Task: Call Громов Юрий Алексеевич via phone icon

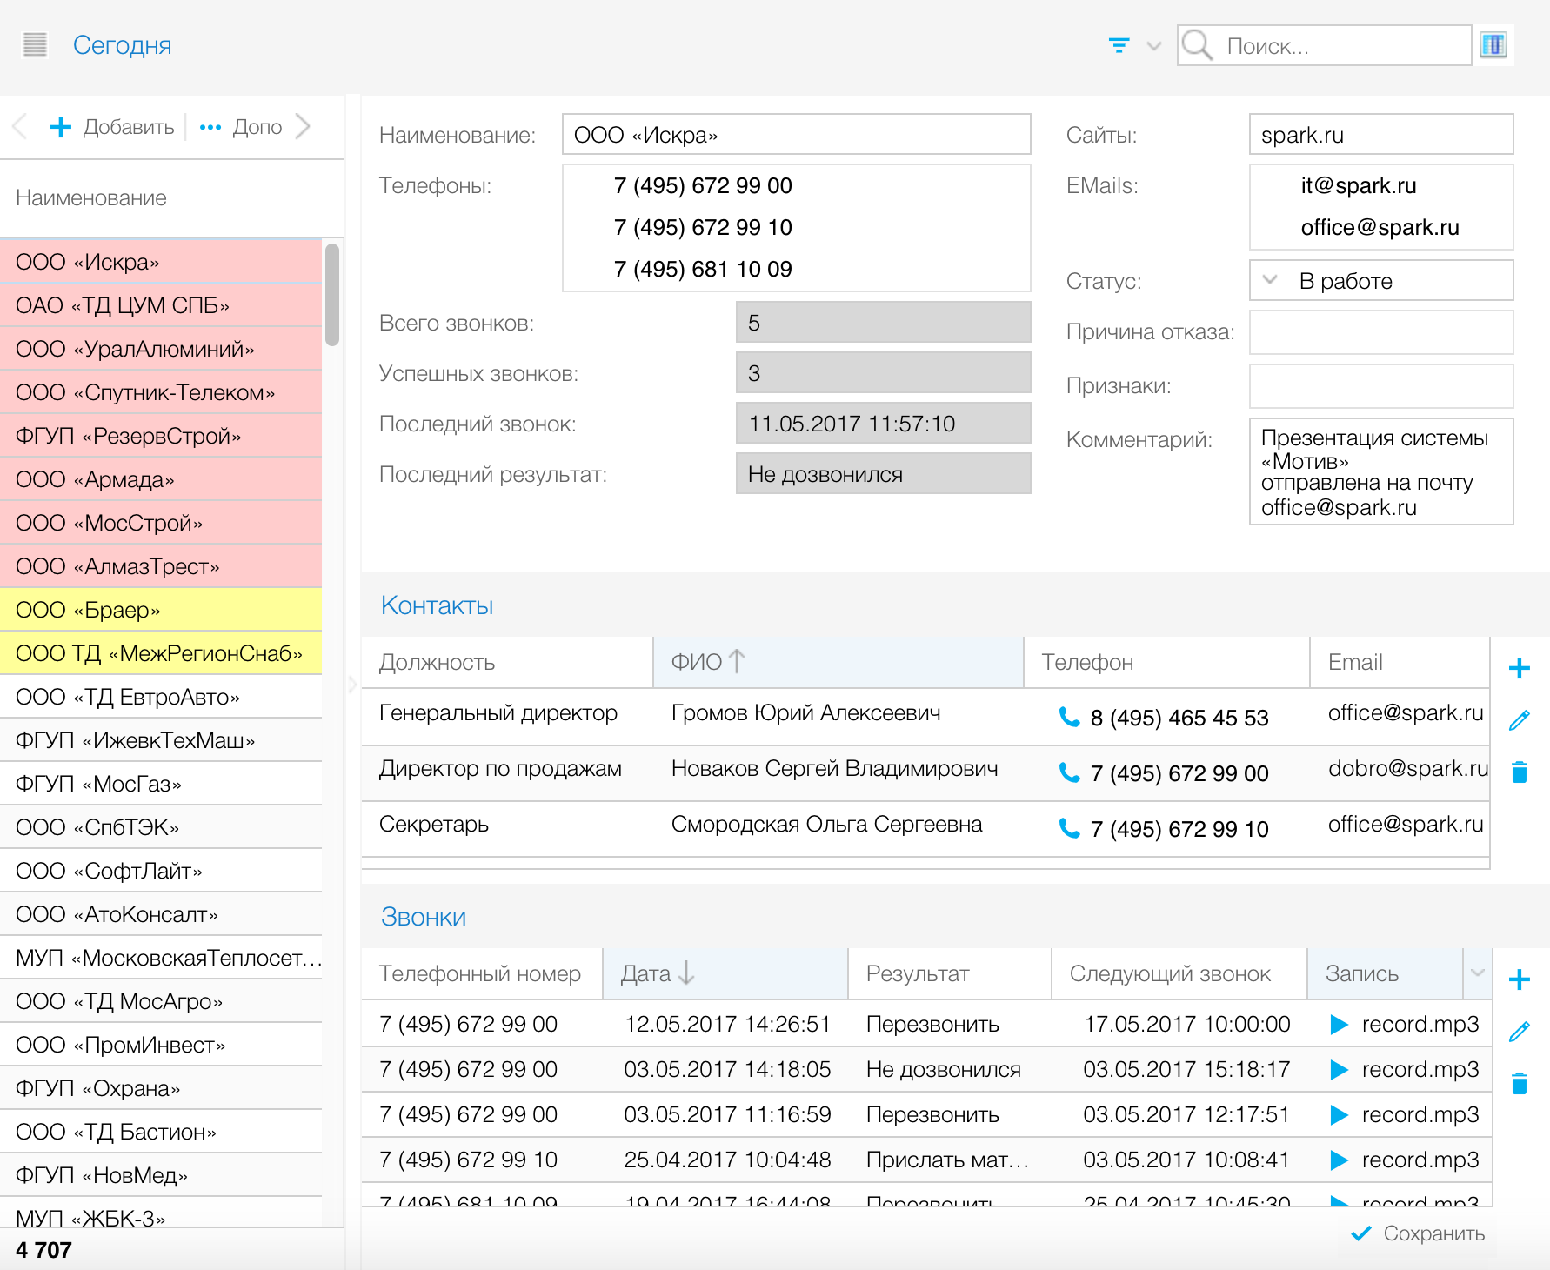Action: coord(1069,717)
